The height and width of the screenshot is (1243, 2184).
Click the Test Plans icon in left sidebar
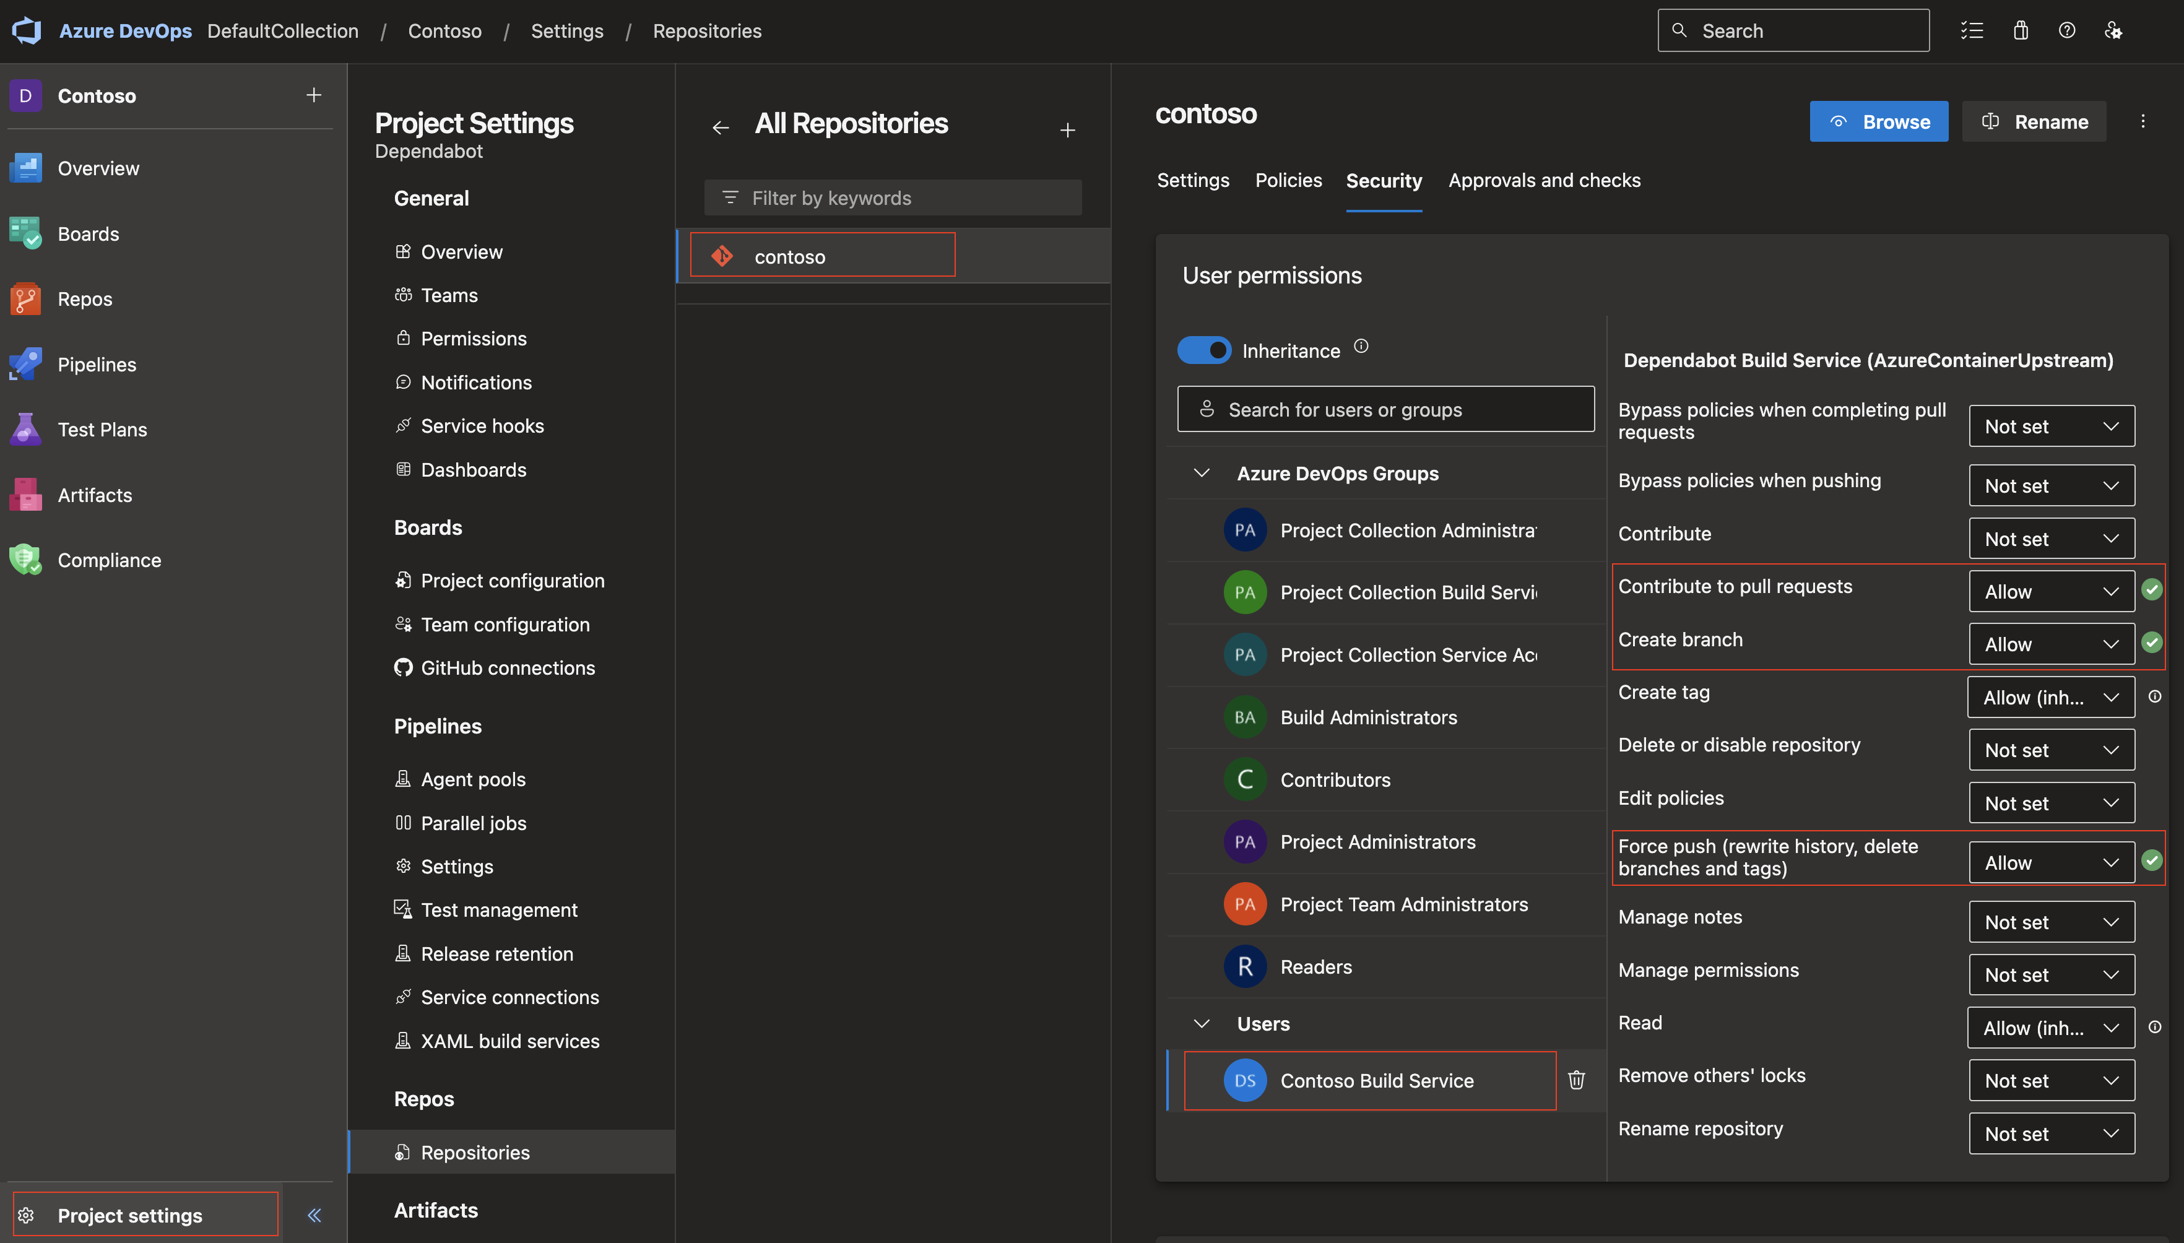(30, 429)
